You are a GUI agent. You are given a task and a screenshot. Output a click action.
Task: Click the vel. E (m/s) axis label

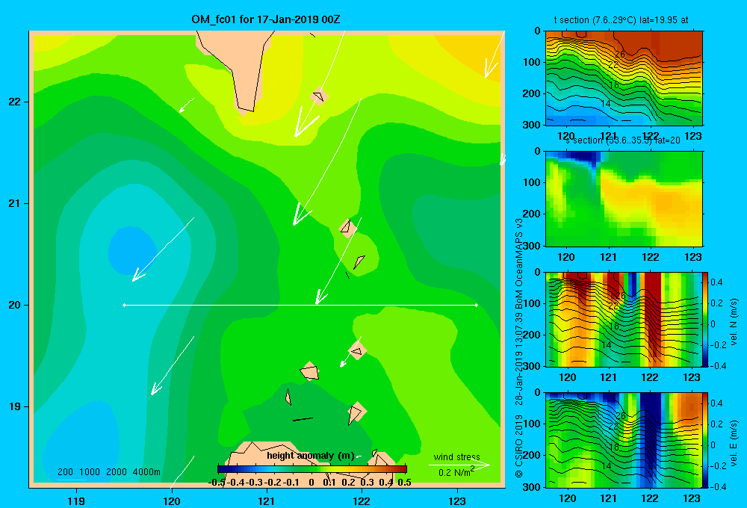[x=734, y=443]
